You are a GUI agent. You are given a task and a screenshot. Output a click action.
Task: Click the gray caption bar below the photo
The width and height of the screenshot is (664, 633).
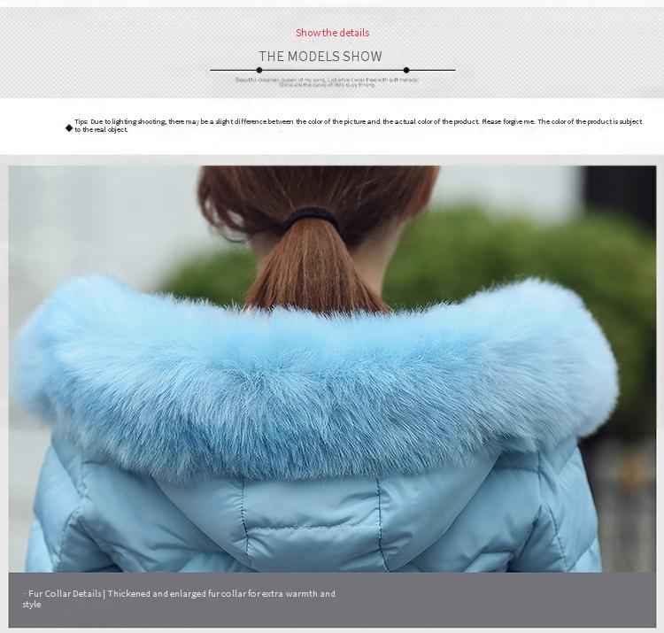(x=487, y=599)
